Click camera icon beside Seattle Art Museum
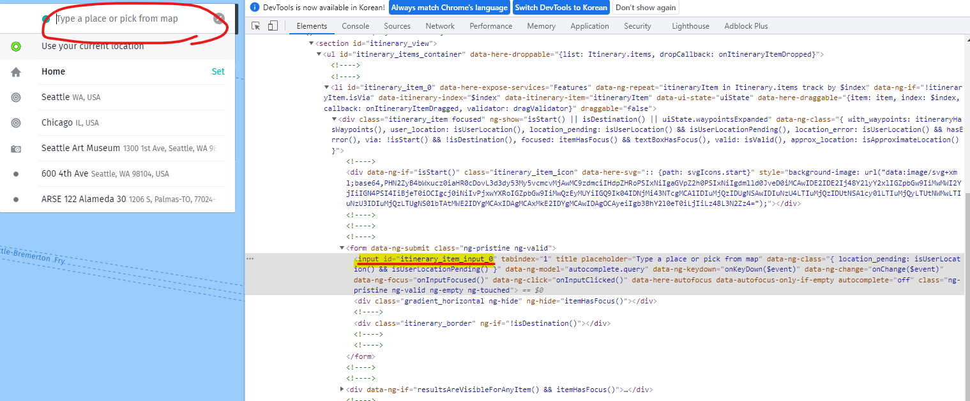This screenshot has height=401, width=970. (x=16, y=149)
